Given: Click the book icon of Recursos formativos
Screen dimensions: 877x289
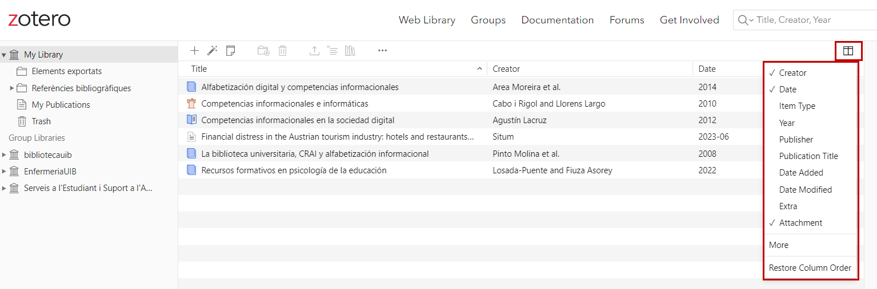Looking at the screenshot, I should pyautogui.click(x=191, y=170).
